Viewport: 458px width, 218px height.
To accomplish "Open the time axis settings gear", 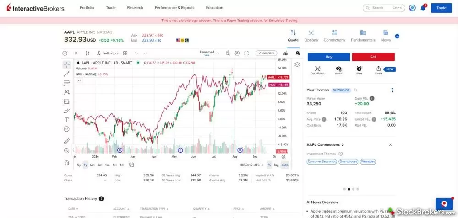I will click(284, 157).
